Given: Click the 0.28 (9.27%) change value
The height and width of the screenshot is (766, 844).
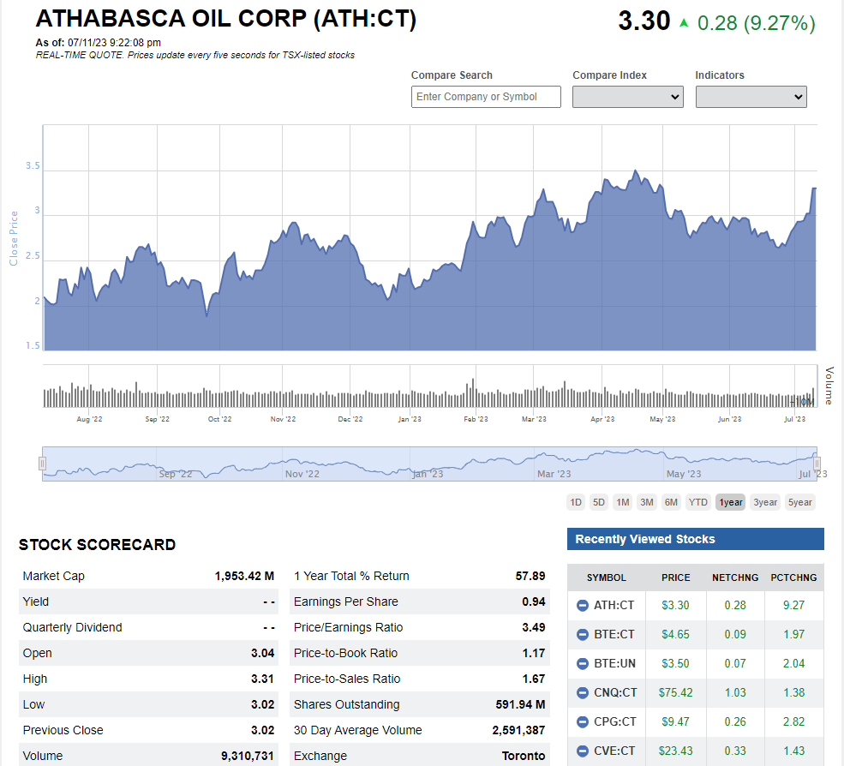Looking at the screenshot, I should pos(757,23).
